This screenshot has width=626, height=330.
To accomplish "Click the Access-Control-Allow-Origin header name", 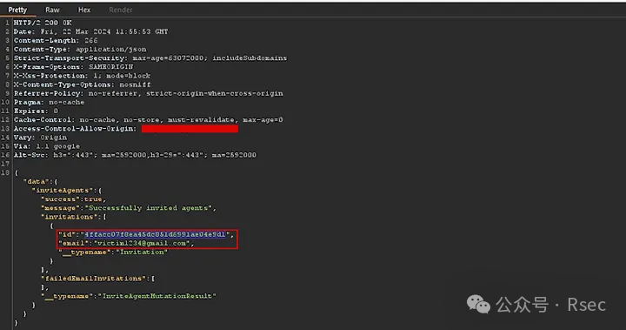I will coord(75,128).
